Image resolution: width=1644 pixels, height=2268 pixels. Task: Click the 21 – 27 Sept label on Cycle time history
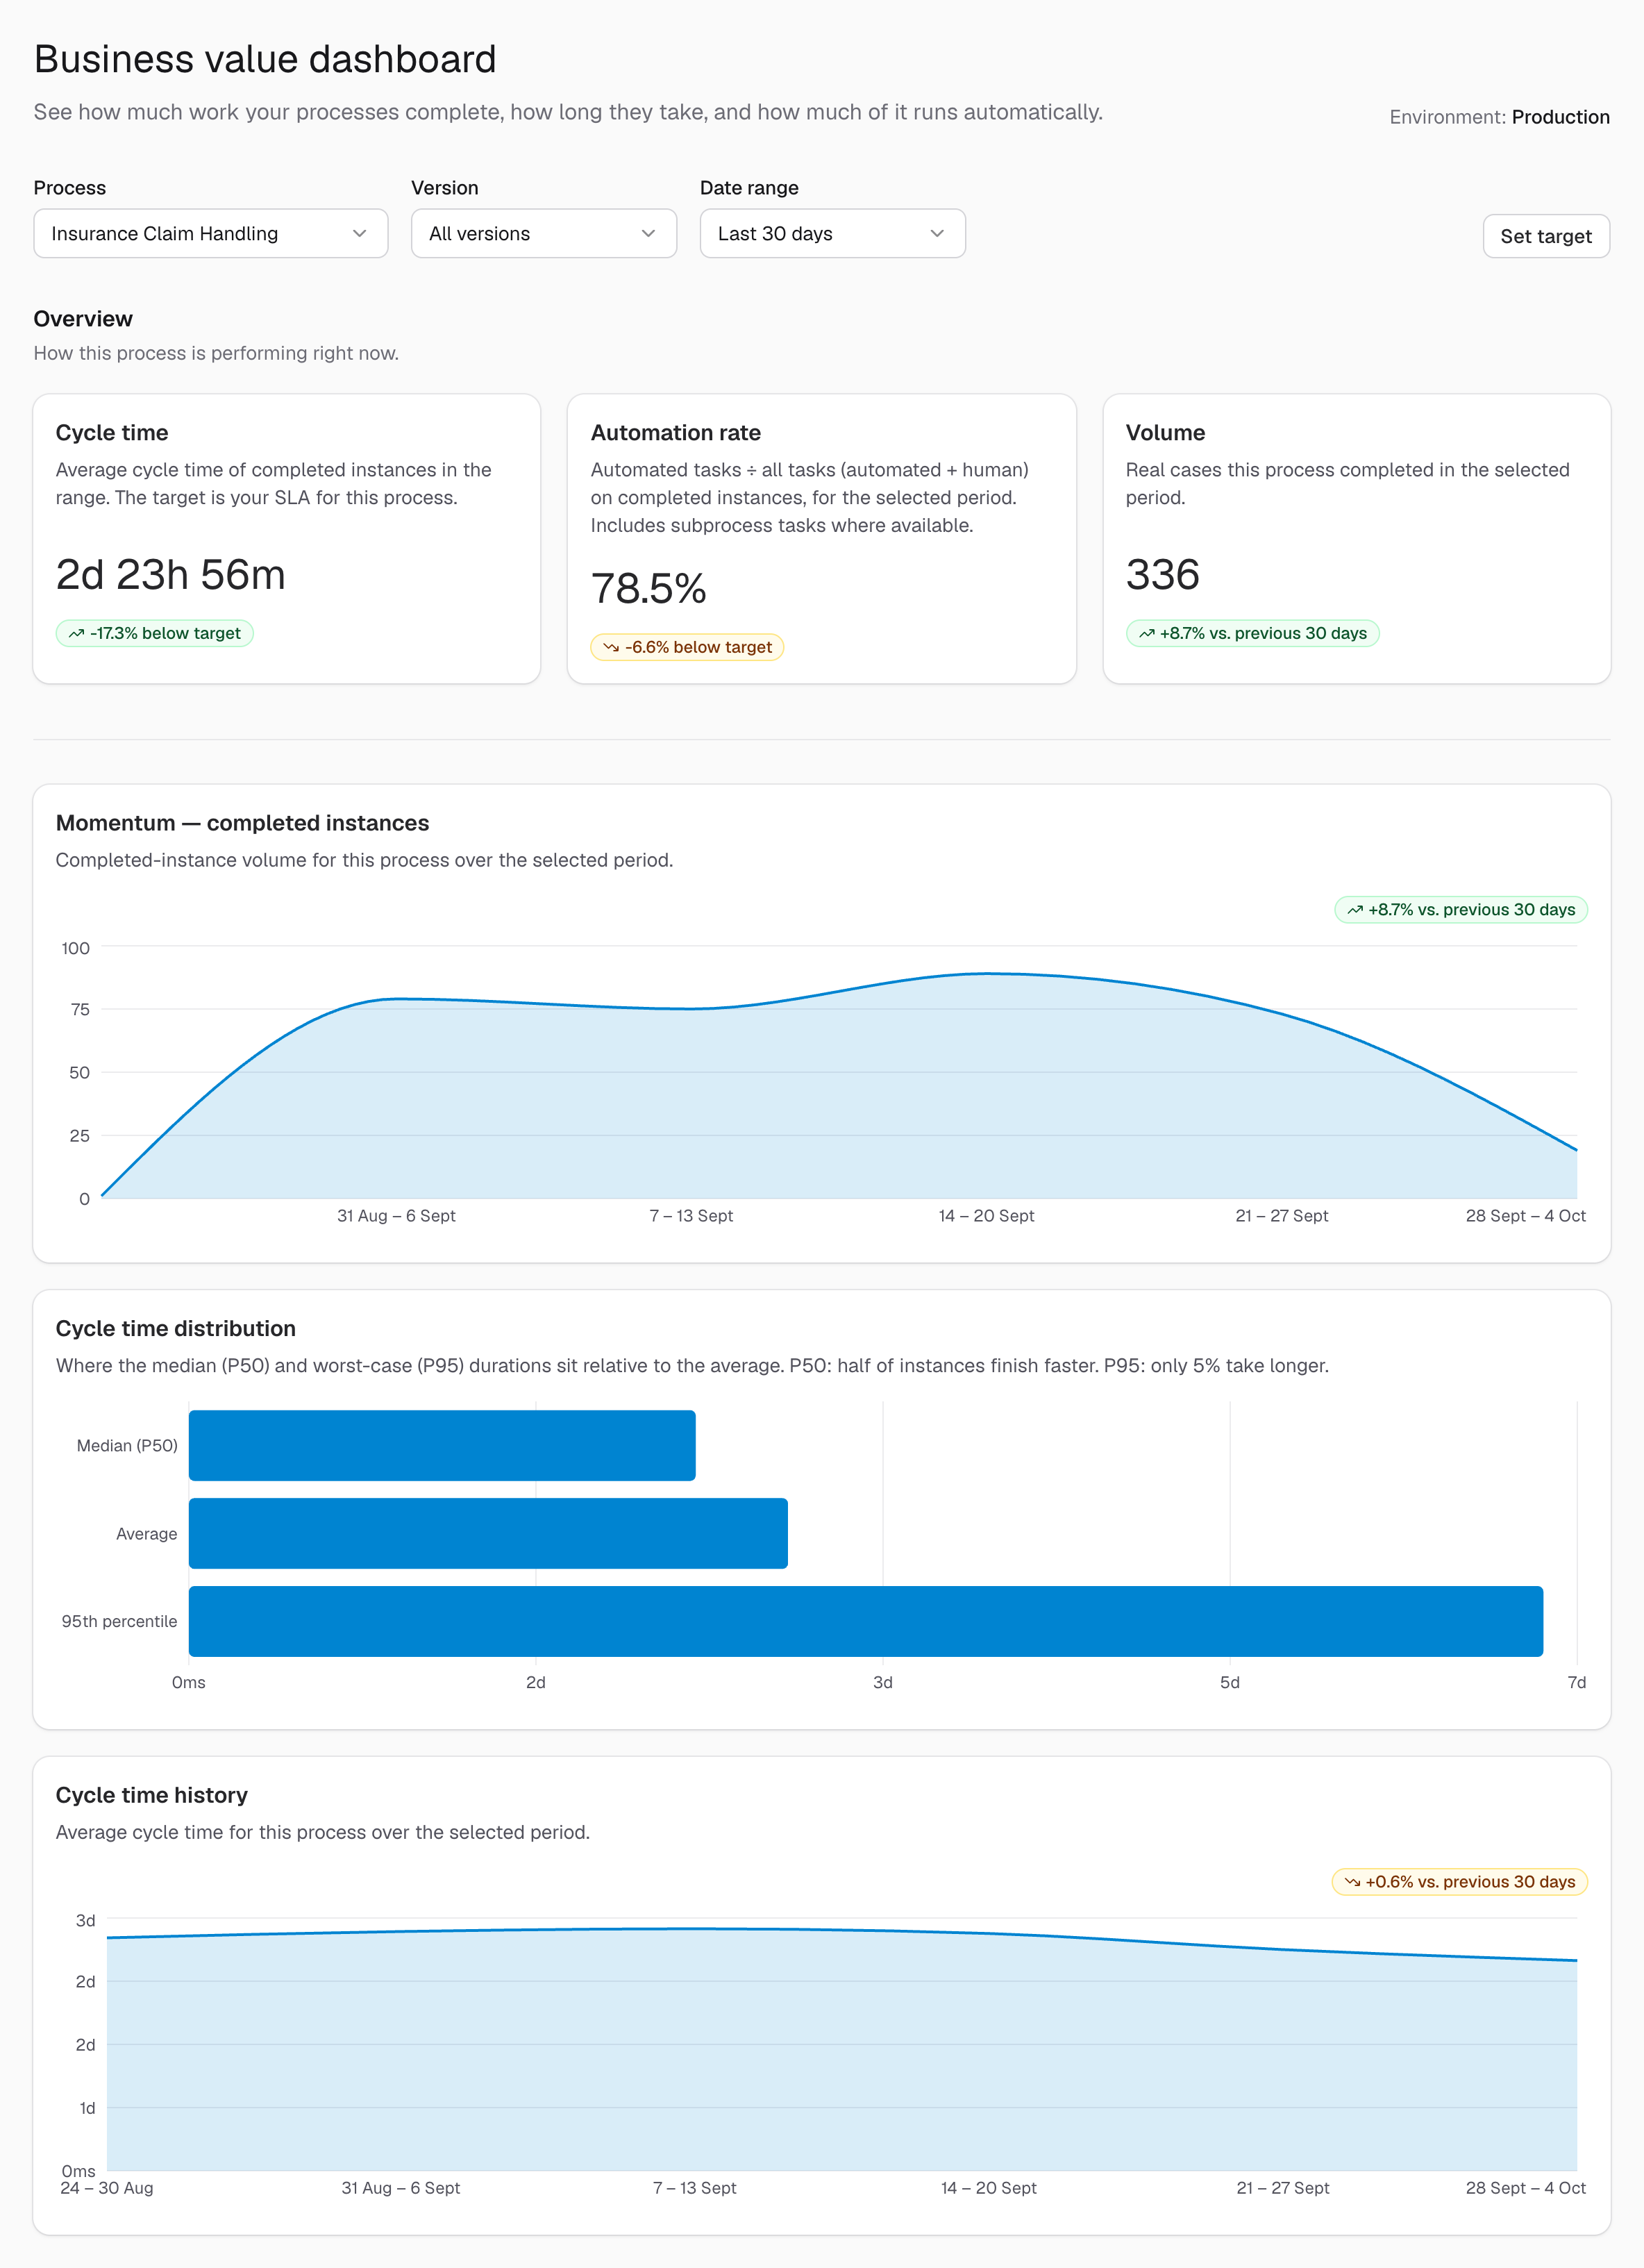pos(1283,2187)
